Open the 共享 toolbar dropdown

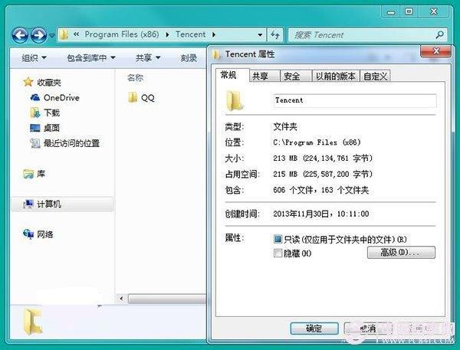tap(148, 58)
